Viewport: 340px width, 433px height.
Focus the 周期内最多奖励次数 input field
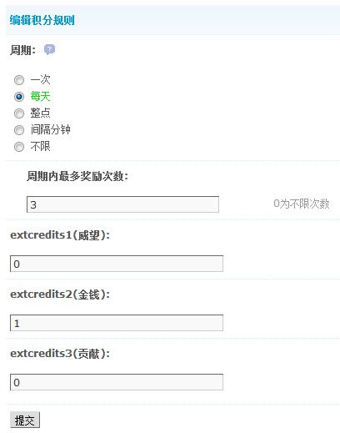[x=122, y=204]
